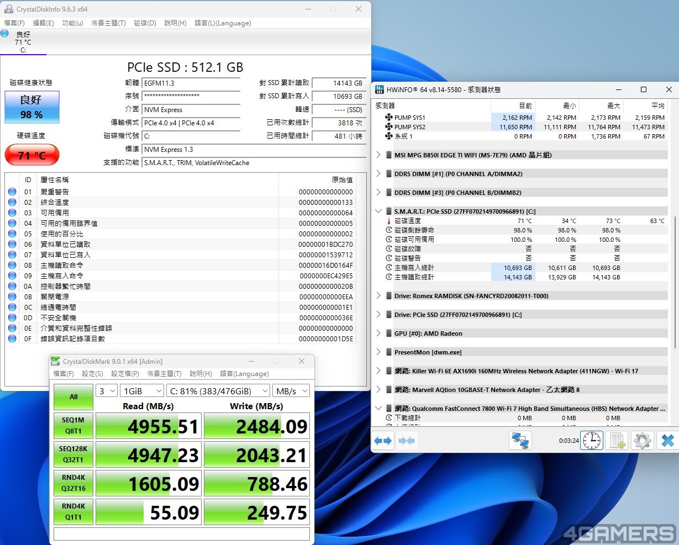Image resolution: width=679 pixels, height=545 pixels.
Task: Click the red 71 °C temperature button
Action: tap(31, 155)
